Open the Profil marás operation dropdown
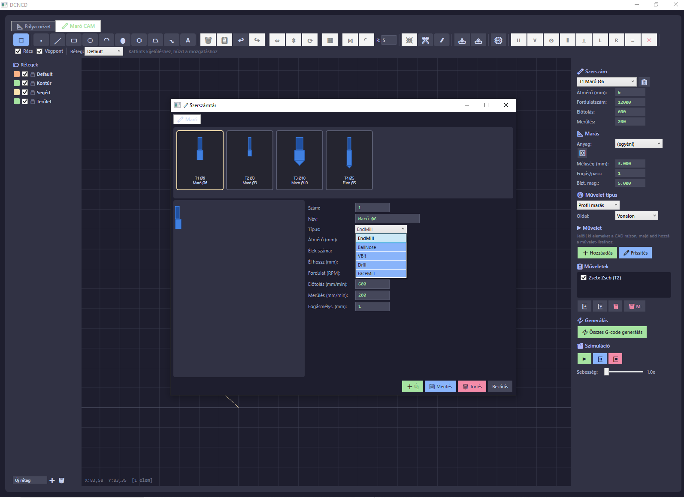Image resolution: width=684 pixels, height=498 pixels. click(x=598, y=205)
